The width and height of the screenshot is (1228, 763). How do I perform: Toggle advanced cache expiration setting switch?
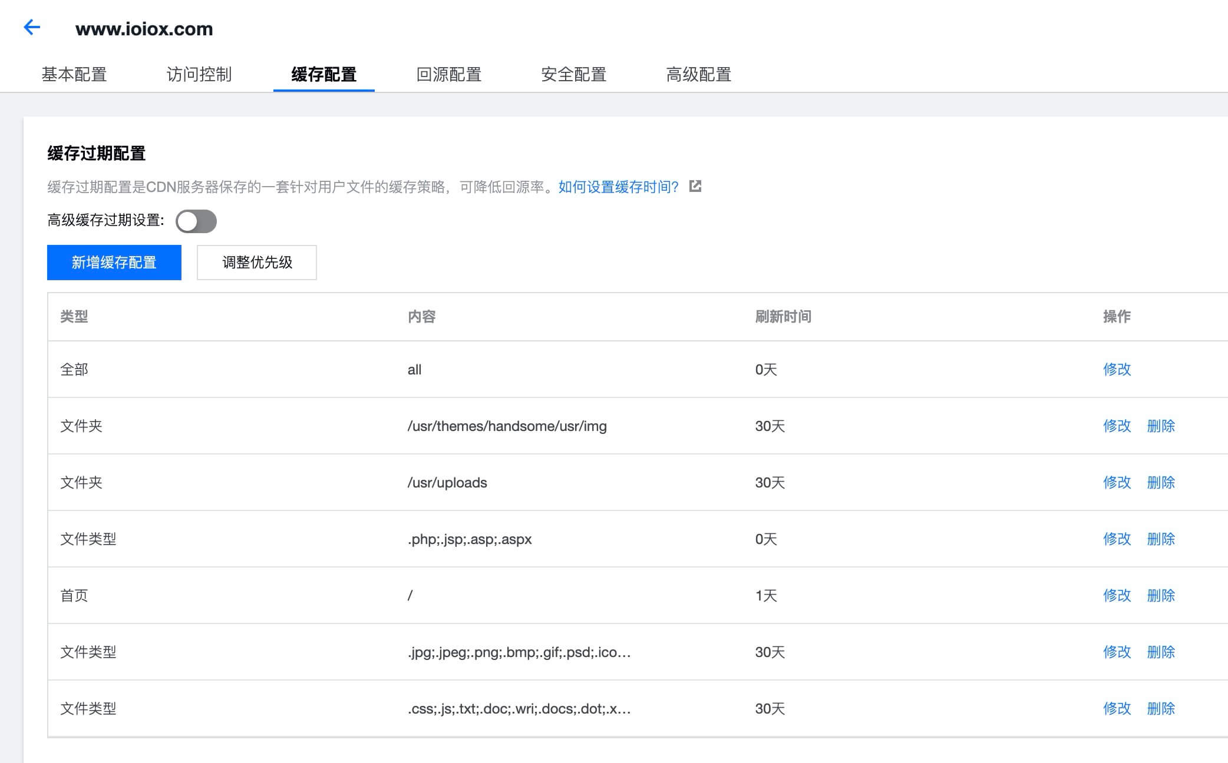(x=196, y=221)
